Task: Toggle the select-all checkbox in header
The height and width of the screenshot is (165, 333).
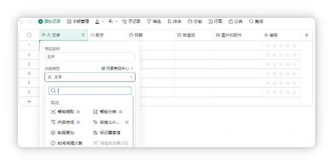Action: [x=29, y=35]
